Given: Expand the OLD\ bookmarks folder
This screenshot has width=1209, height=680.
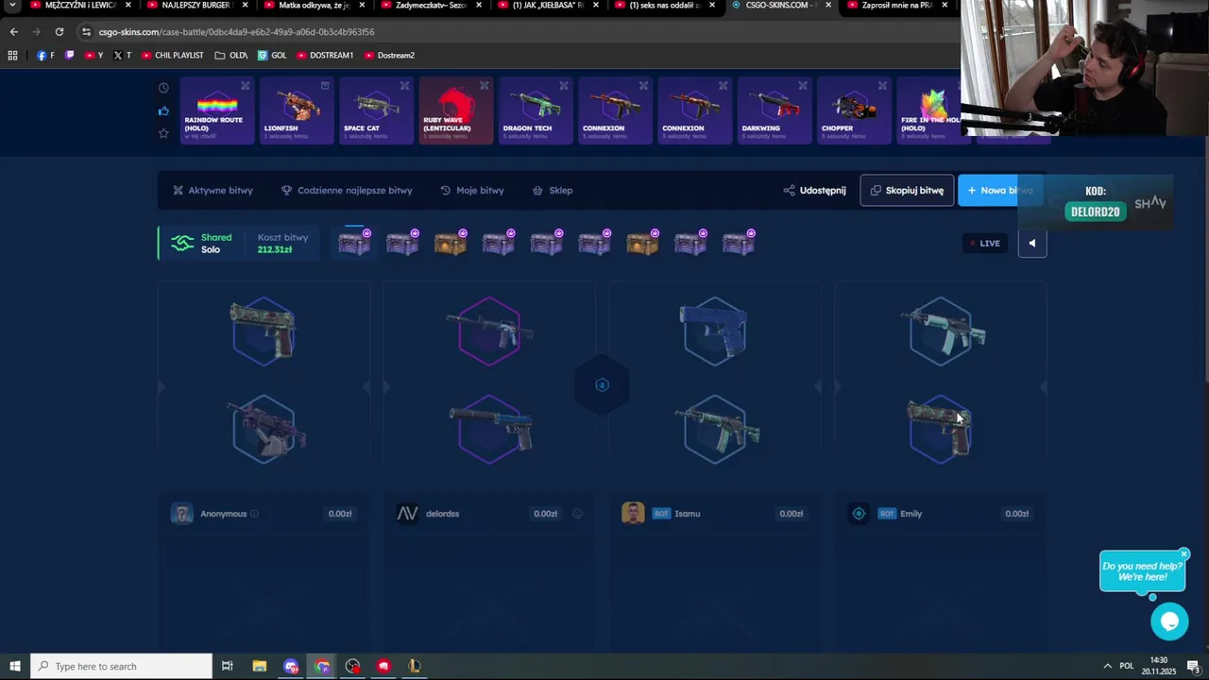Looking at the screenshot, I should point(231,55).
